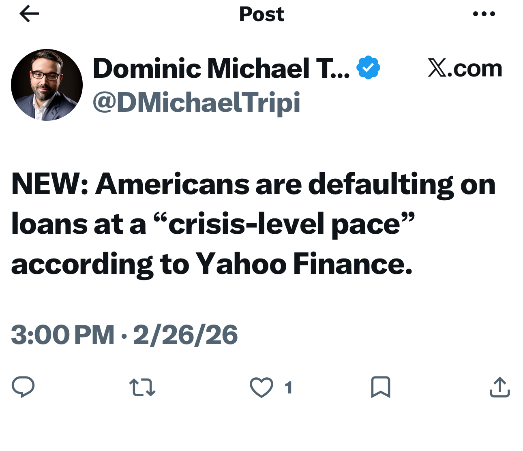
Task: Click the 2/26/26 post date
Action: pyautogui.click(x=185, y=335)
